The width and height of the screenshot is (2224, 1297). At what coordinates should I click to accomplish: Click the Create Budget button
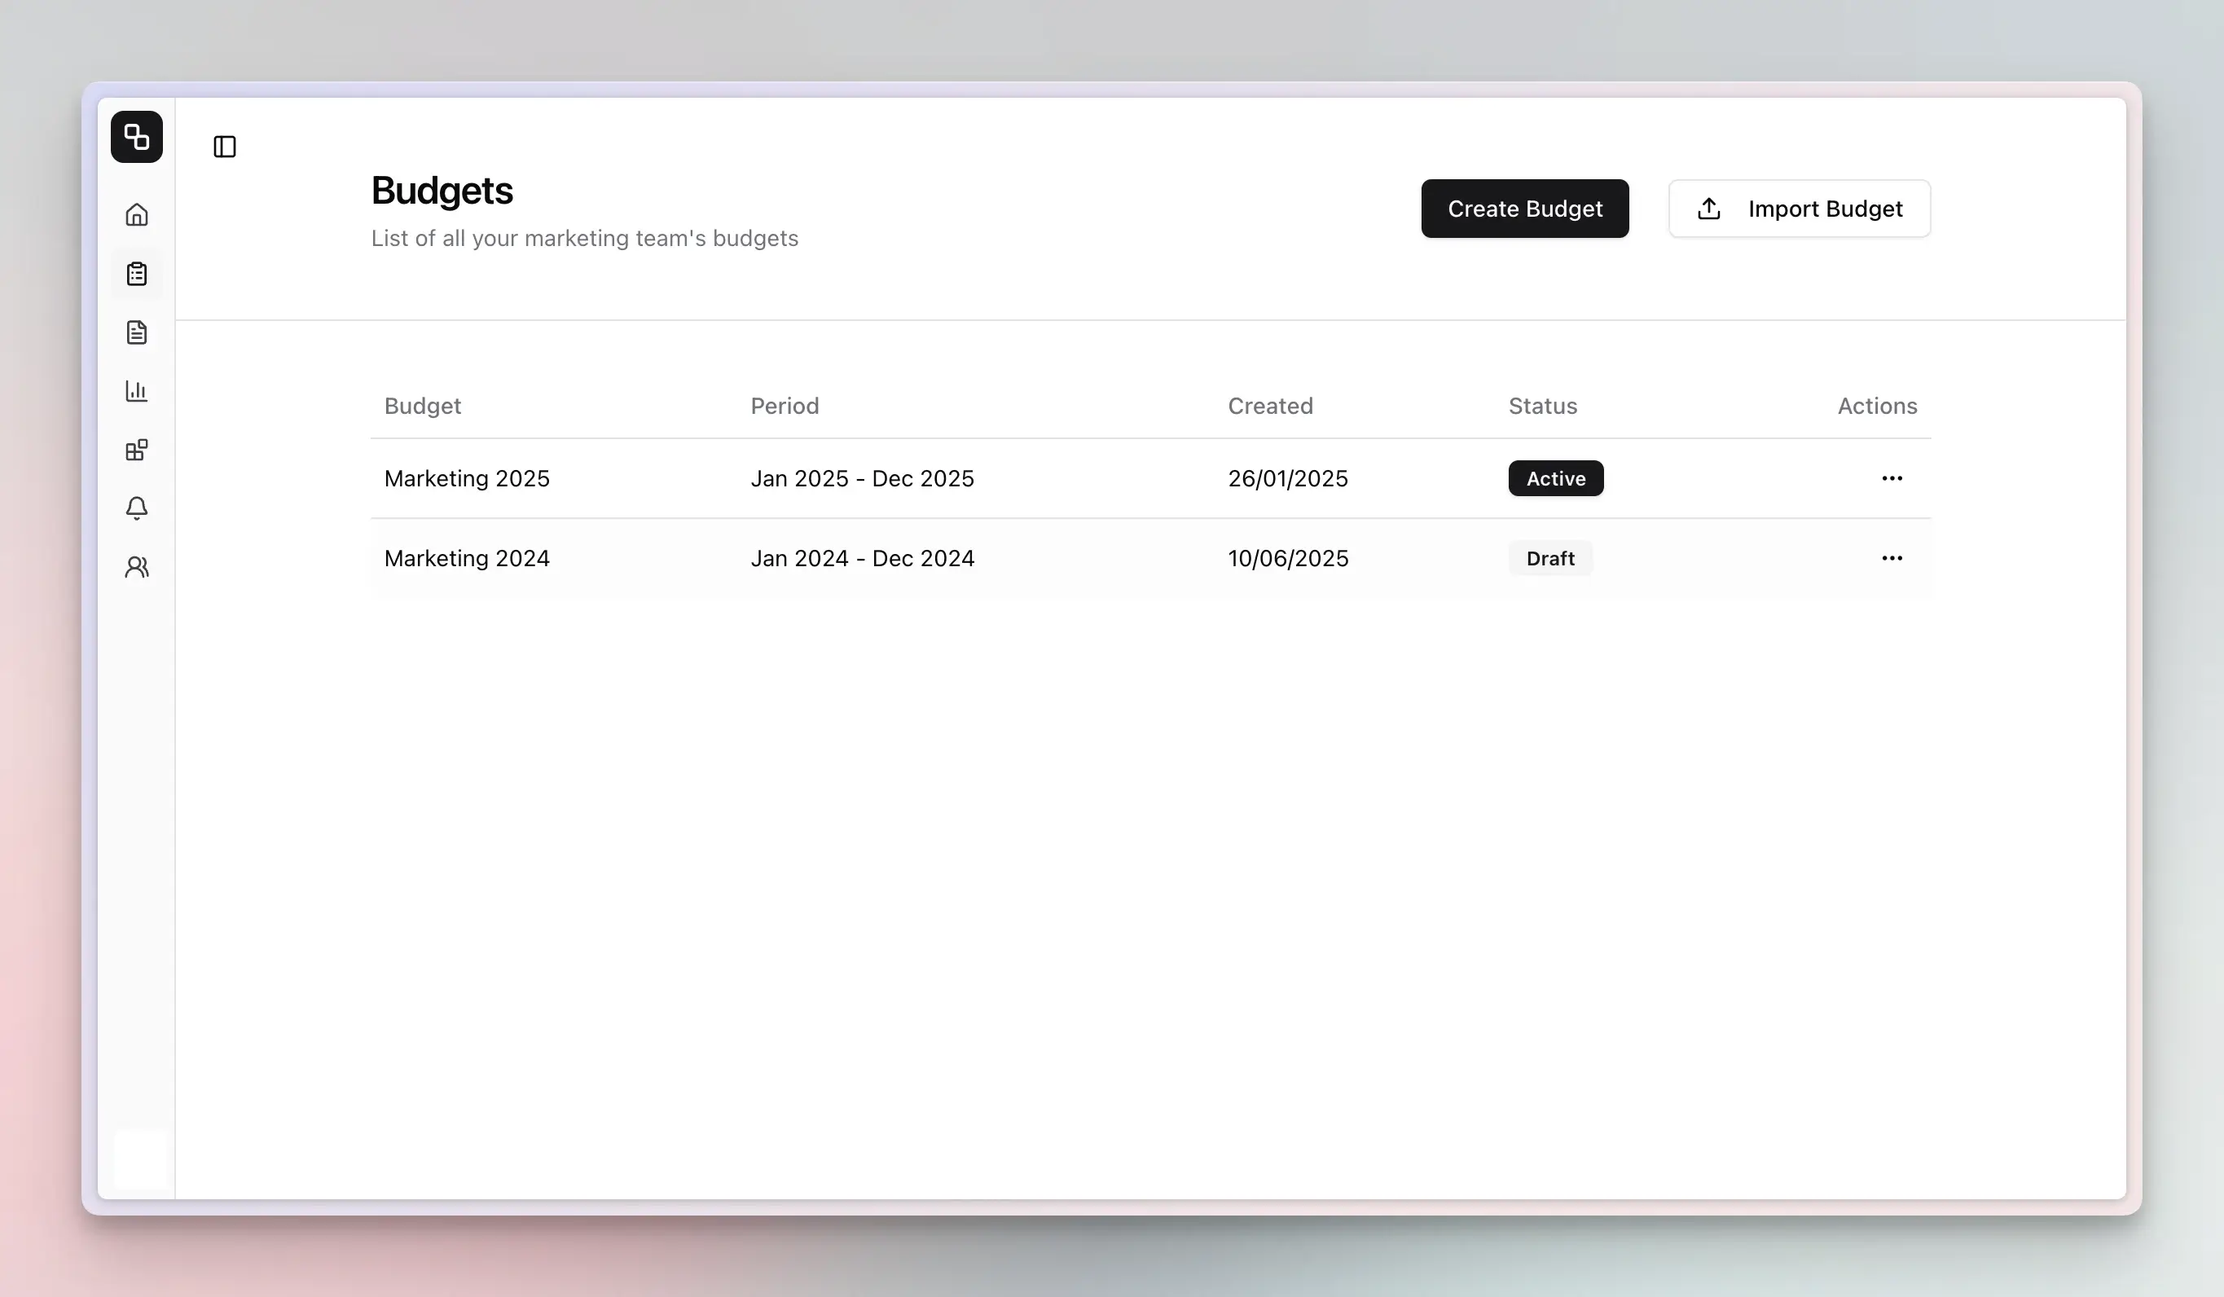click(1525, 209)
